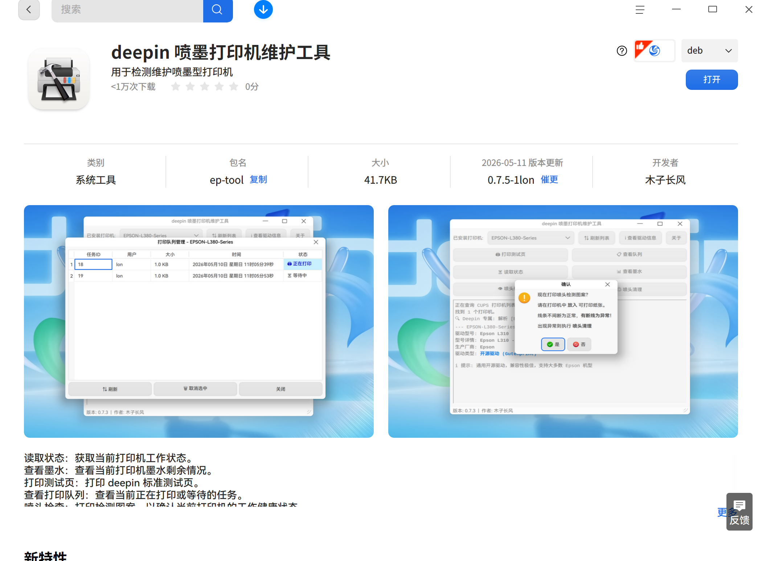762x561 pixels.
Task: Click the blue search magnifier button
Action: (x=217, y=10)
